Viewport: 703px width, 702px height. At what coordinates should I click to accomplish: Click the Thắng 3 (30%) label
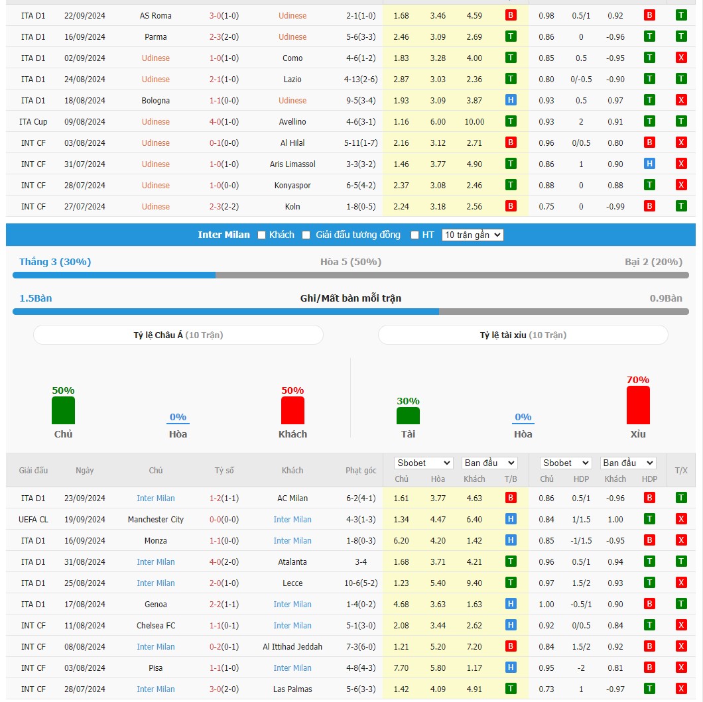click(55, 262)
